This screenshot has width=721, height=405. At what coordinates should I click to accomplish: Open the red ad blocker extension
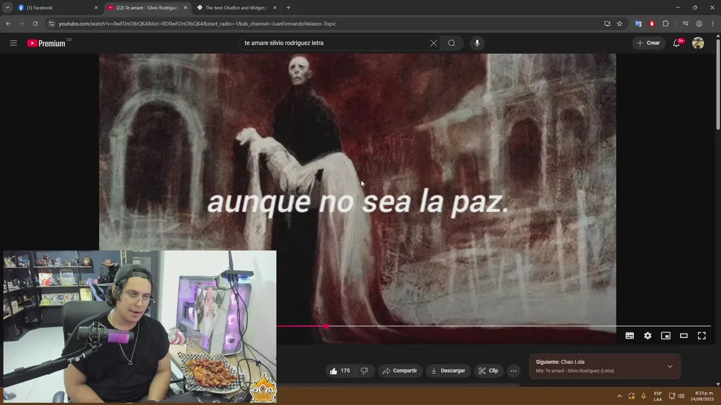[x=652, y=24]
